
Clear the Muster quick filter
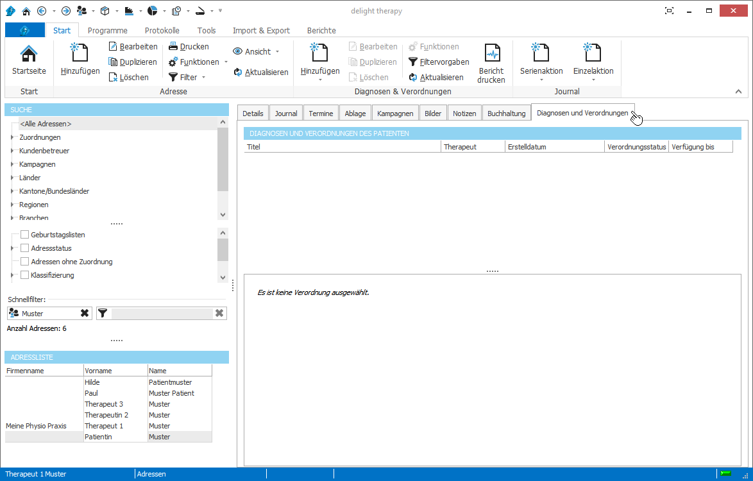coord(85,313)
